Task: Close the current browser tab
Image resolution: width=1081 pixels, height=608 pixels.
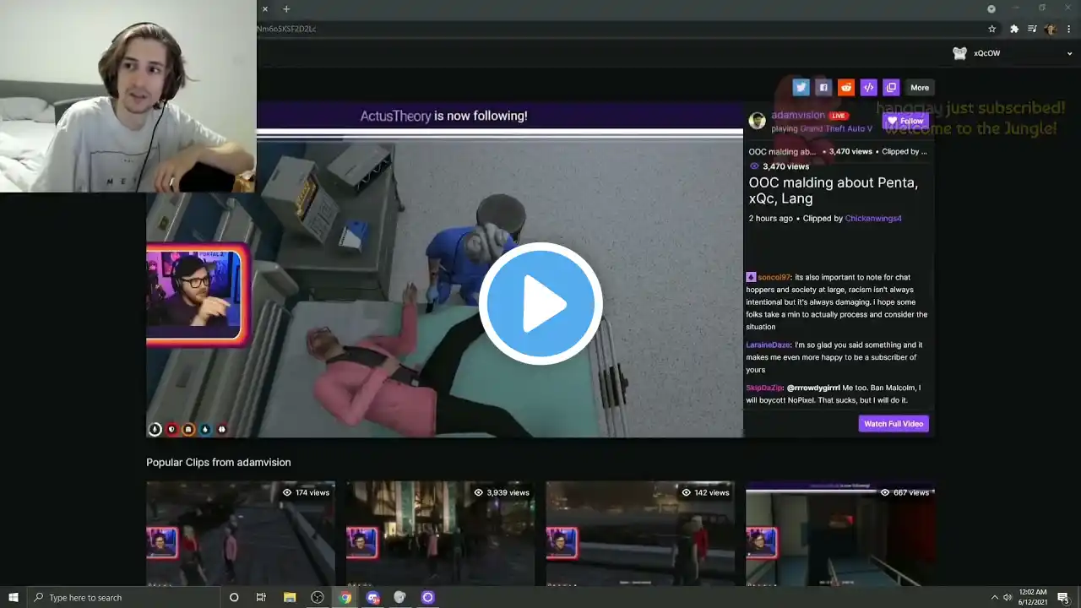Action: pyautogui.click(x=264, y=8)
